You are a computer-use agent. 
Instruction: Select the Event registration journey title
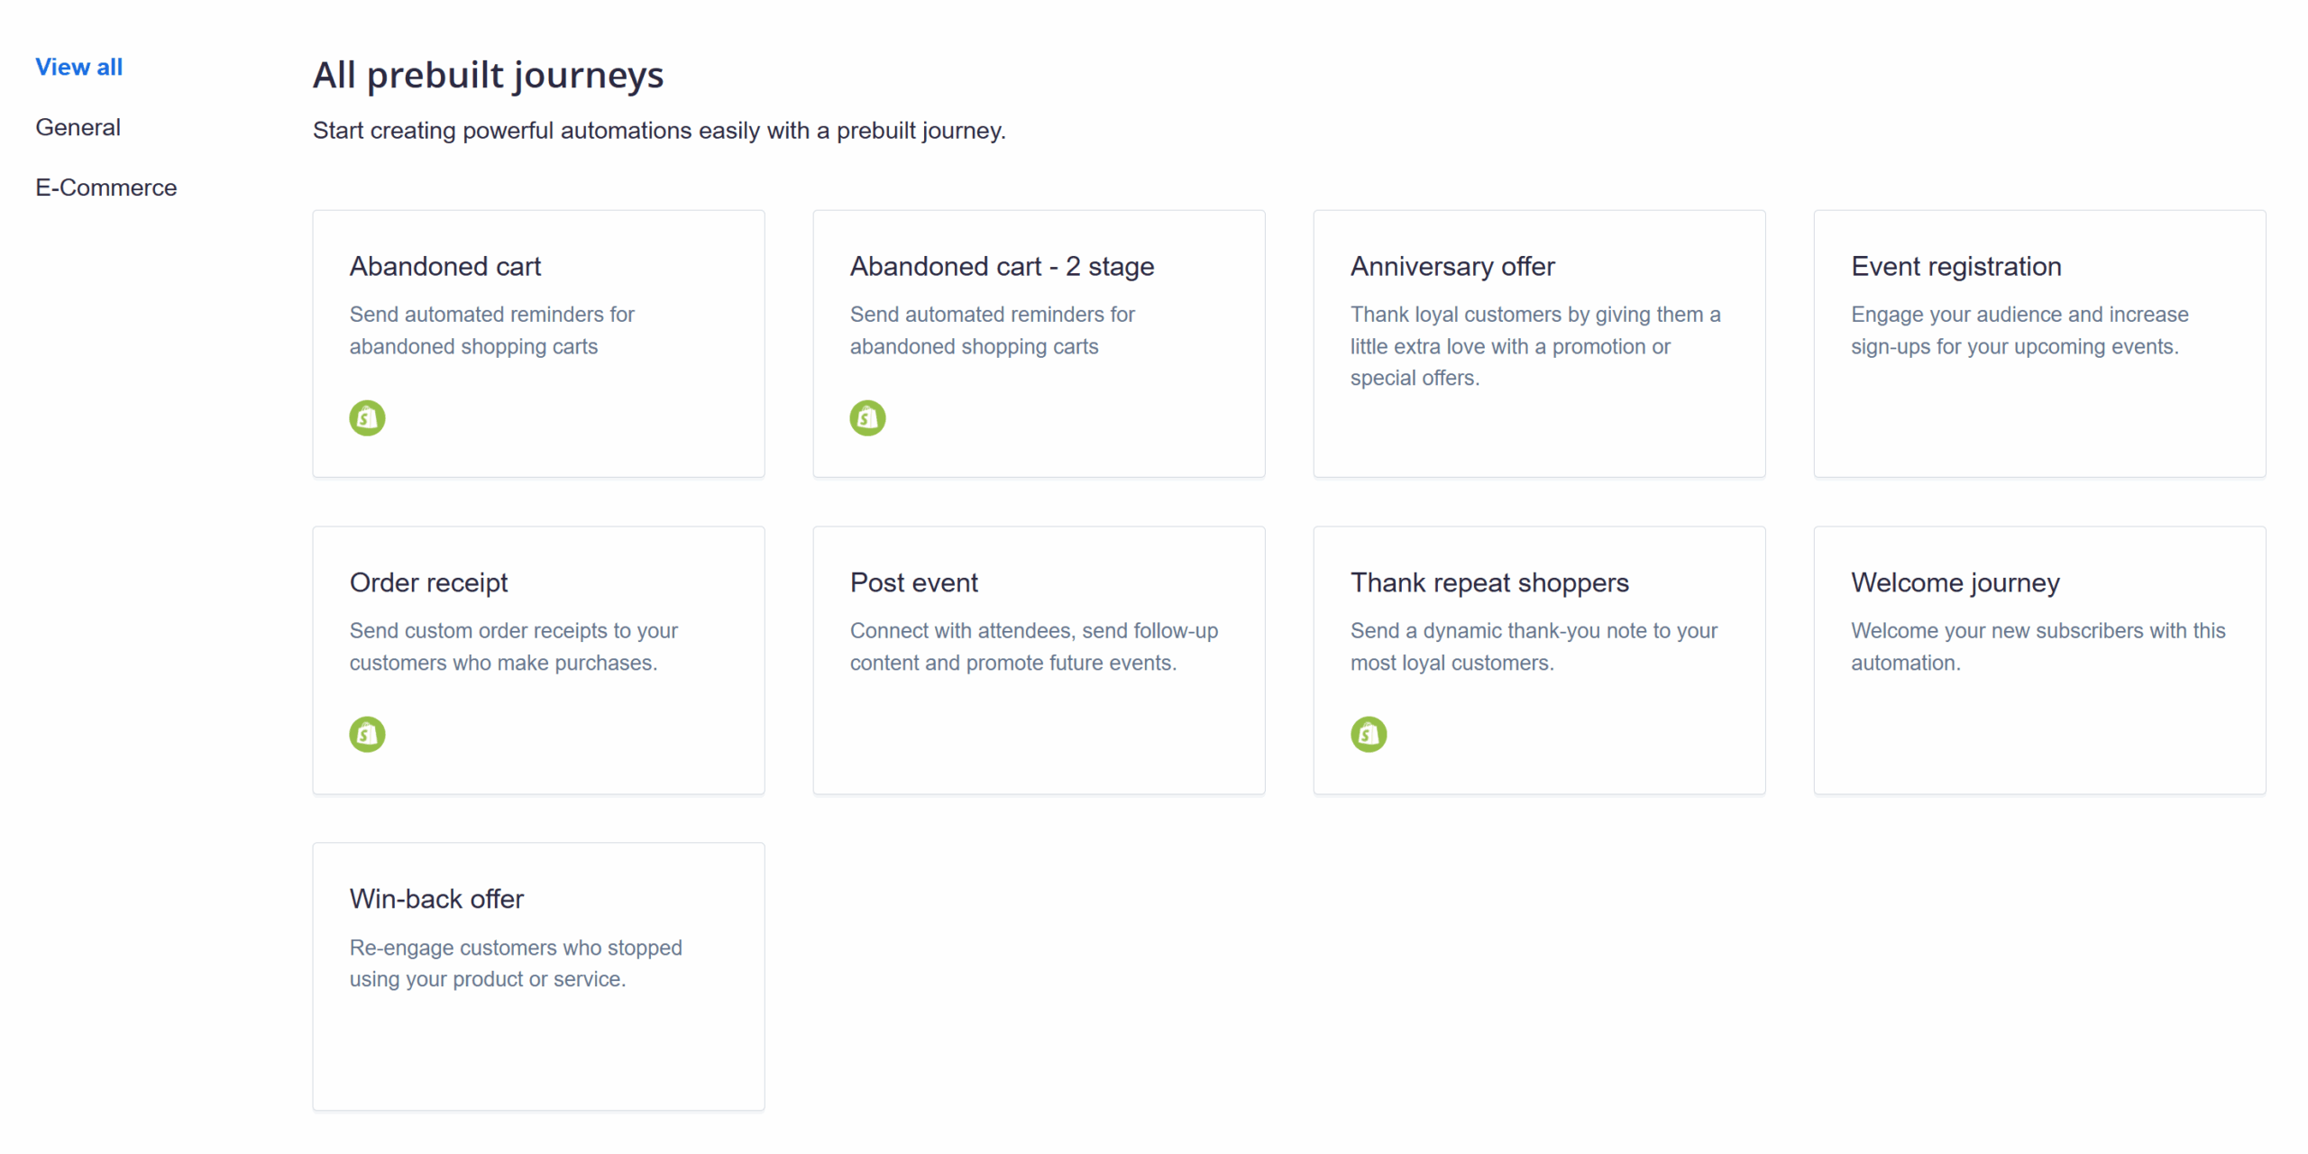coord(1955,267)
